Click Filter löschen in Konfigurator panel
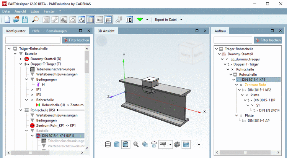This screenshot has height=158, width=287. pos(76,40)
